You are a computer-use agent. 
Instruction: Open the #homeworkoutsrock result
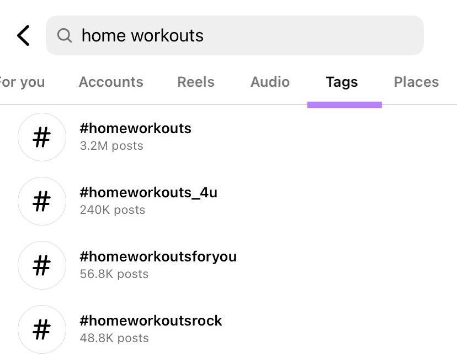pos(151,321)
